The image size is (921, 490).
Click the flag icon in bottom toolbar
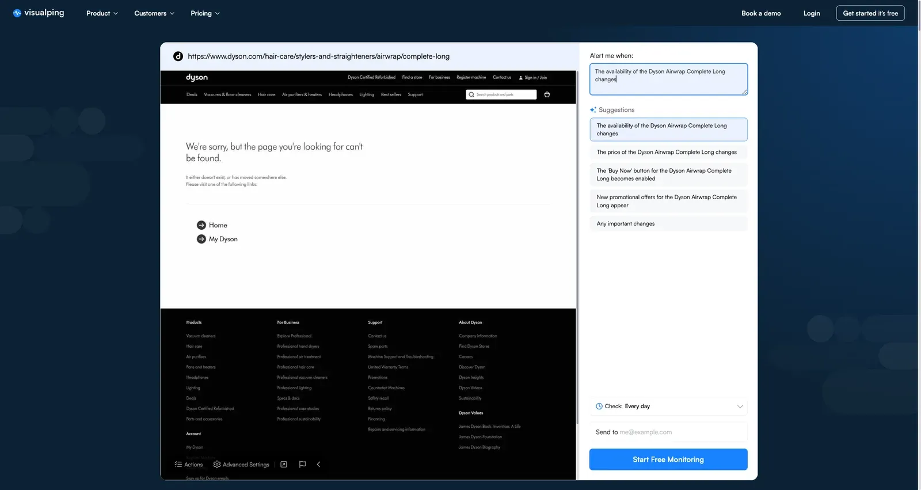302,464
